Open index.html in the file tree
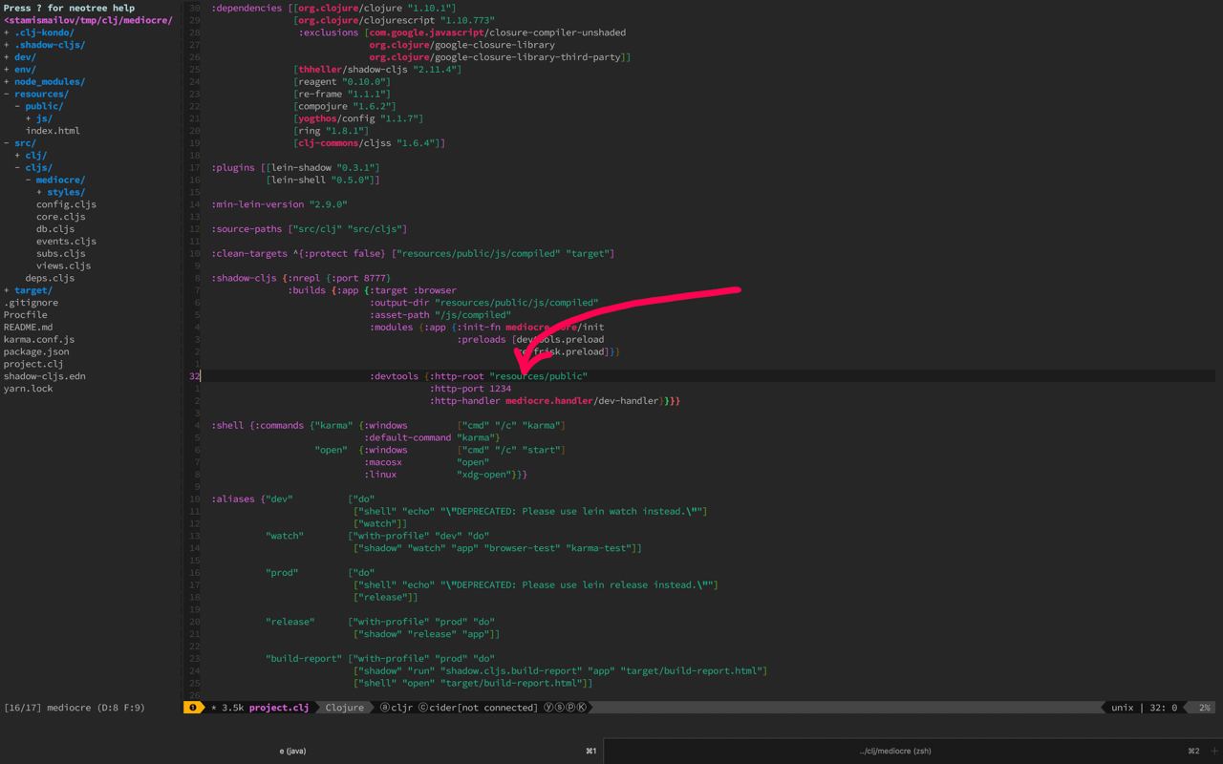1223x764 pixels. tap(53, 131)
